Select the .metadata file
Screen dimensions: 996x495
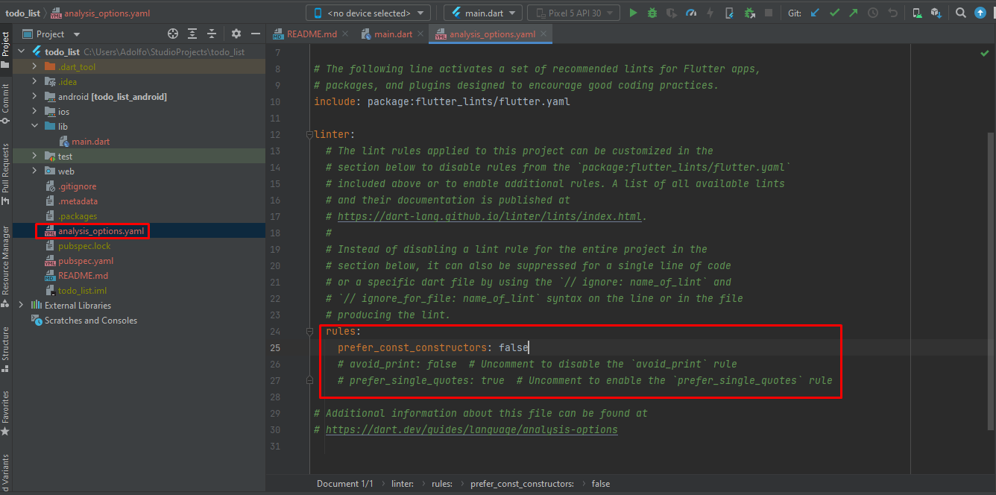click(x=78, y=201)
